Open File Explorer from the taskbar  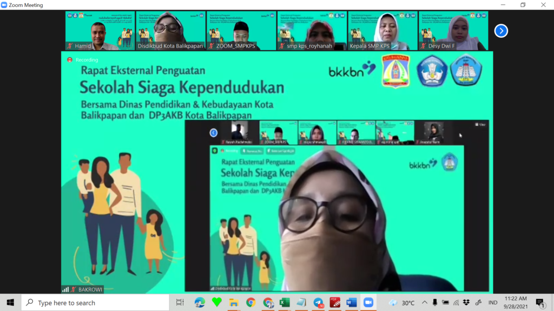coord(234,302)
